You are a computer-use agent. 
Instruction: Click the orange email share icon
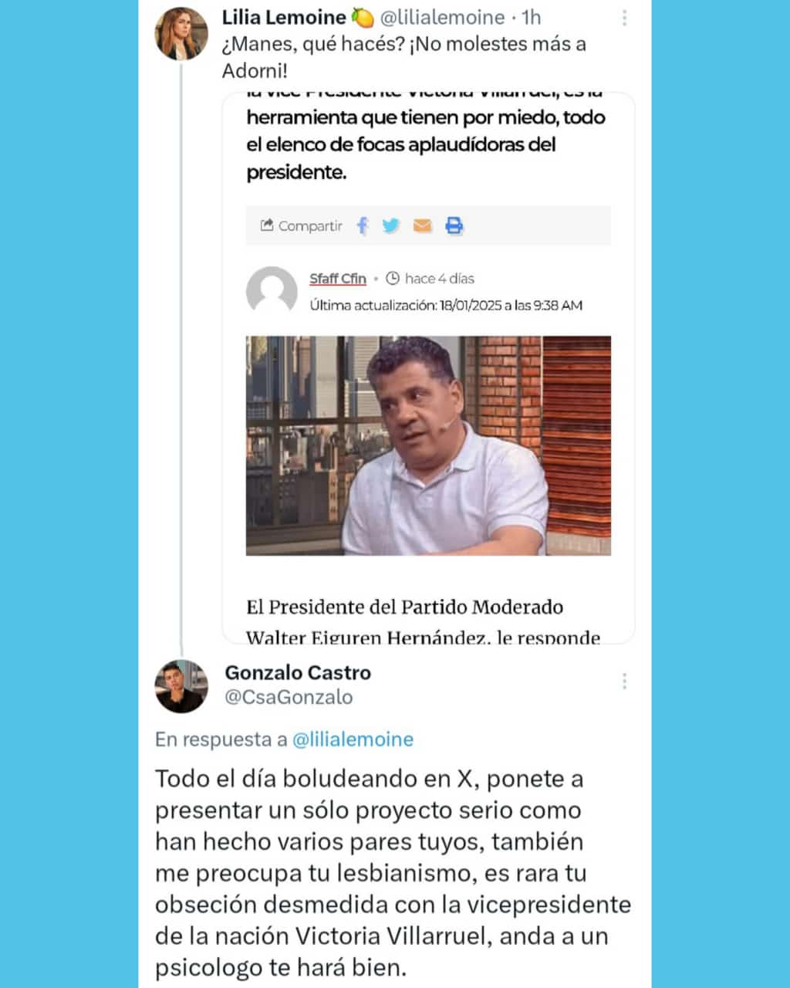click(422, 225)
